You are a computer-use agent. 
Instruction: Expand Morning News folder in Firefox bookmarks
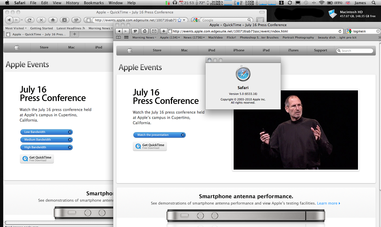point(100,28)
